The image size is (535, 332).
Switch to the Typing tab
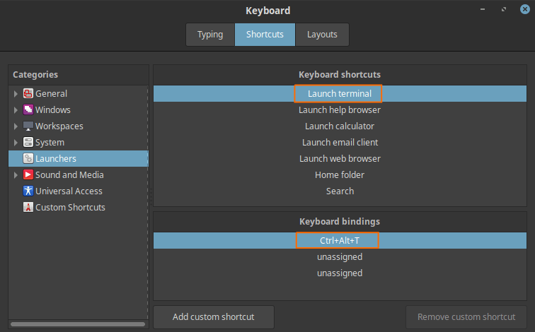click(x=210, y=35)
